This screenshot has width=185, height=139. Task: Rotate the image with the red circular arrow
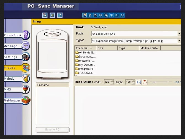click(x=145, y=82)
